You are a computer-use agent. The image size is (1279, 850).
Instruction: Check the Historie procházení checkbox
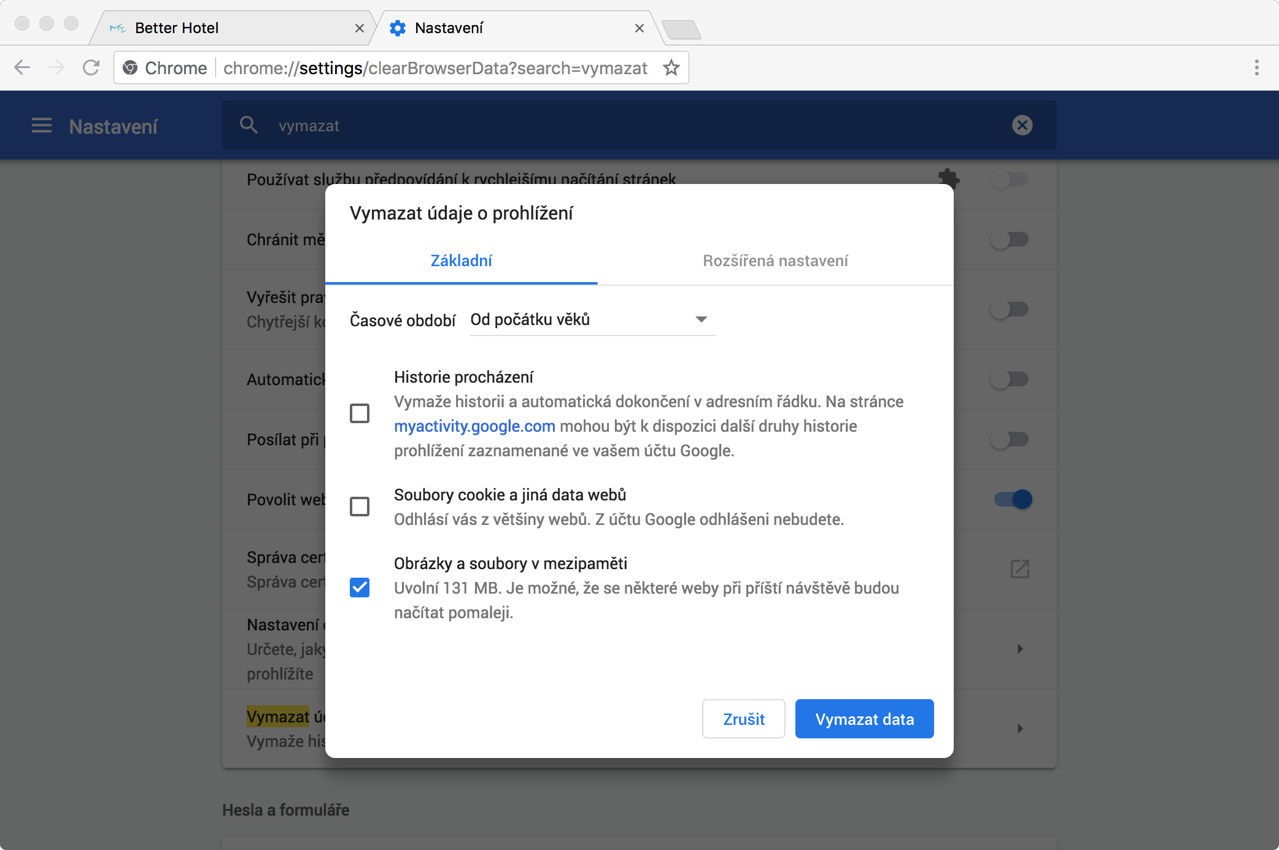[x=360, y=413]
